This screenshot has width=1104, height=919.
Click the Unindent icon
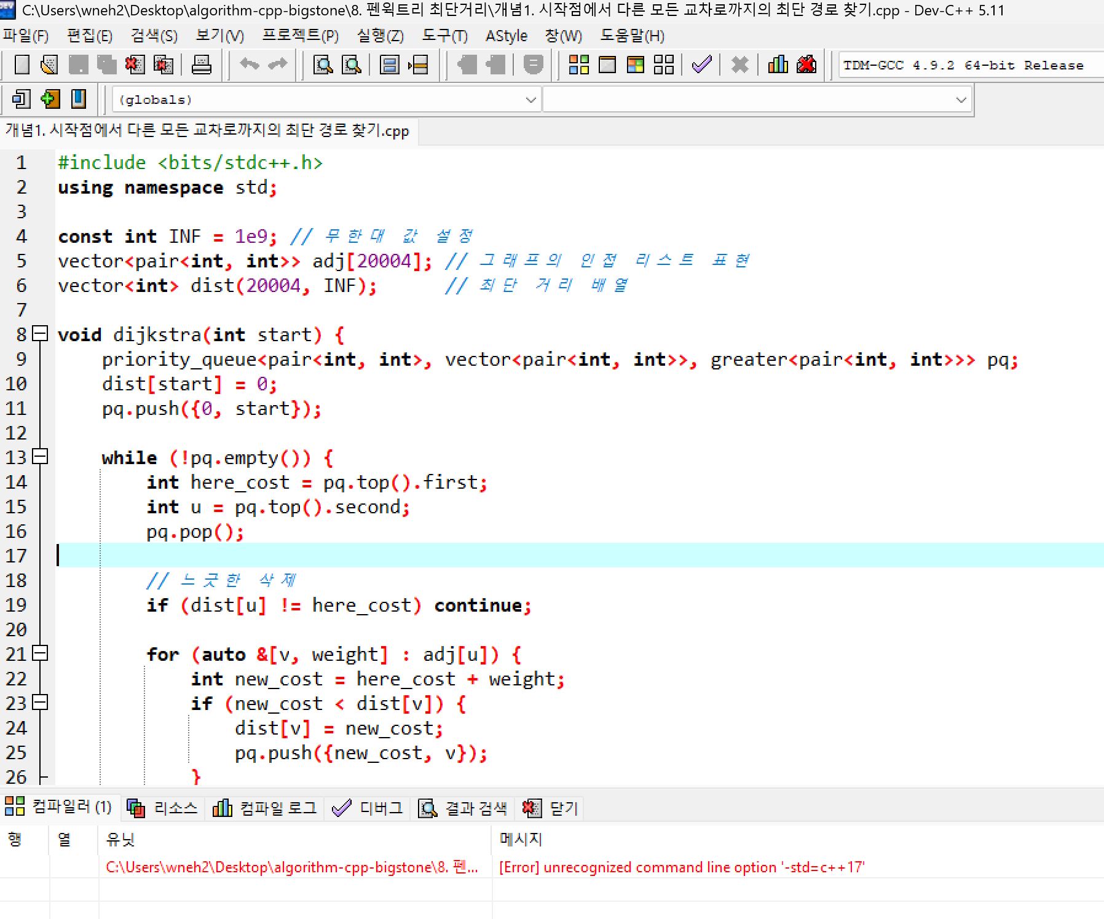(x=495, y=65)
